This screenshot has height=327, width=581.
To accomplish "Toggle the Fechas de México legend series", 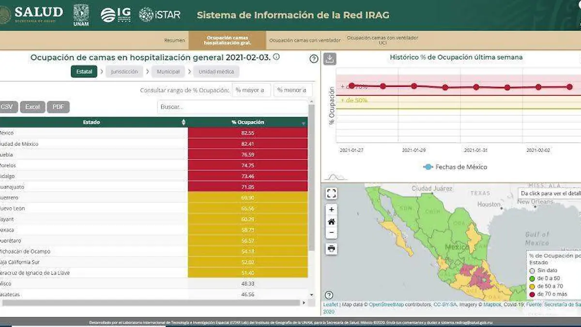I will point(455,167).
